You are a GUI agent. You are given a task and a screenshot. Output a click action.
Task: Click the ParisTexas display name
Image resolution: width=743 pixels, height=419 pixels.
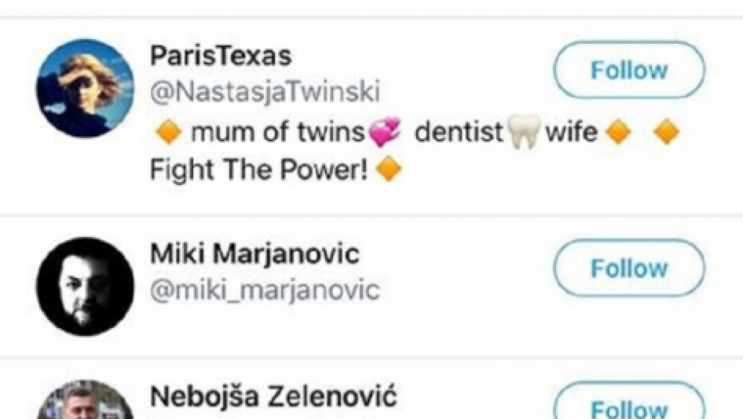click(x=221, y=57)
